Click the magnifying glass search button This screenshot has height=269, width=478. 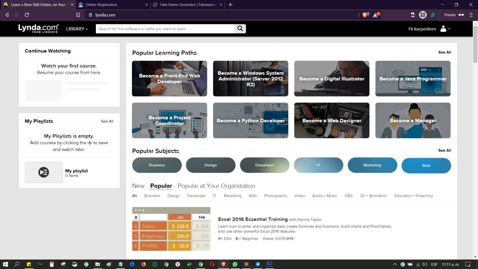pos(240,29)
